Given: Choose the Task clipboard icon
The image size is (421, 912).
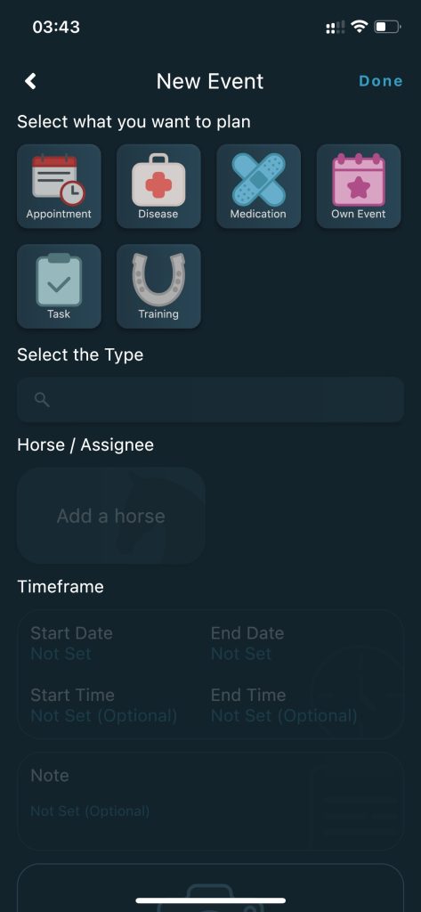Looking at the screenshot, I should tap(59, 286).
